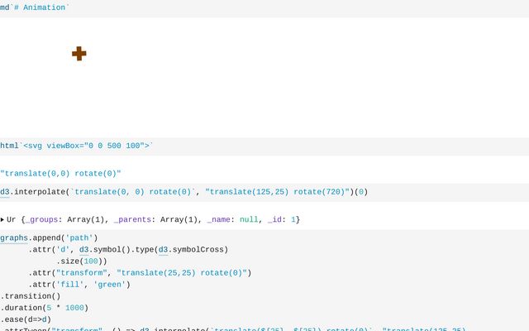Click the brown cross symbol in the output
529x331 pixels.
point(79,54)
